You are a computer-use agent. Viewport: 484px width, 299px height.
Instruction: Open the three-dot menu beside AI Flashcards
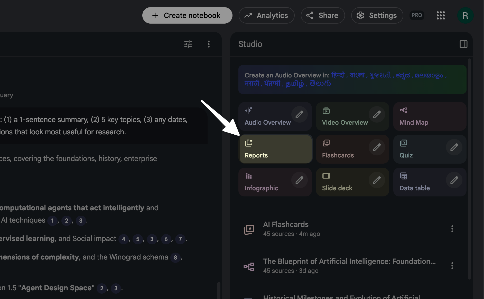point(452,228)
